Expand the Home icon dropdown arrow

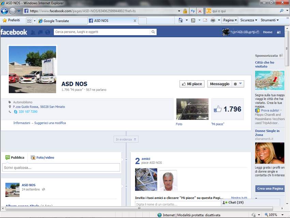(187, 20)
